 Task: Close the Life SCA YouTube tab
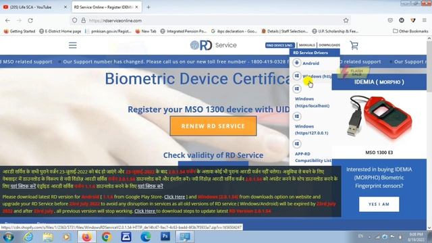coord(65,7)
